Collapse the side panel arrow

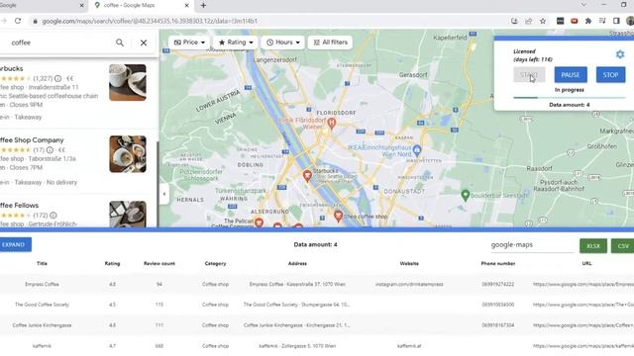pyautogui.click(x=164, y=194)
